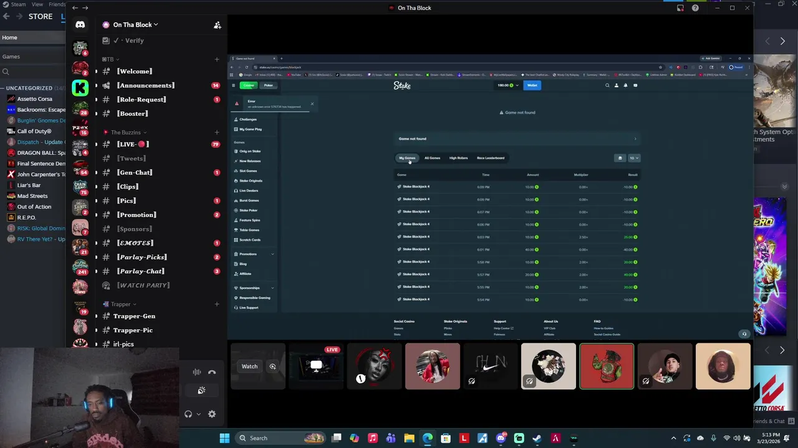798x448 pixels.
Task: Disconnect from the voice call
Action: click(212, 372)
